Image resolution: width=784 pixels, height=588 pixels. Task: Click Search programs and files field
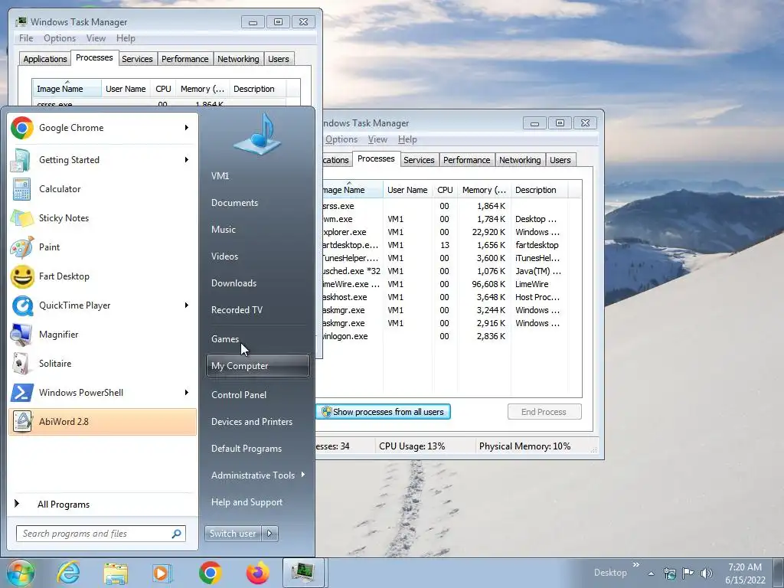click(100, 534)
